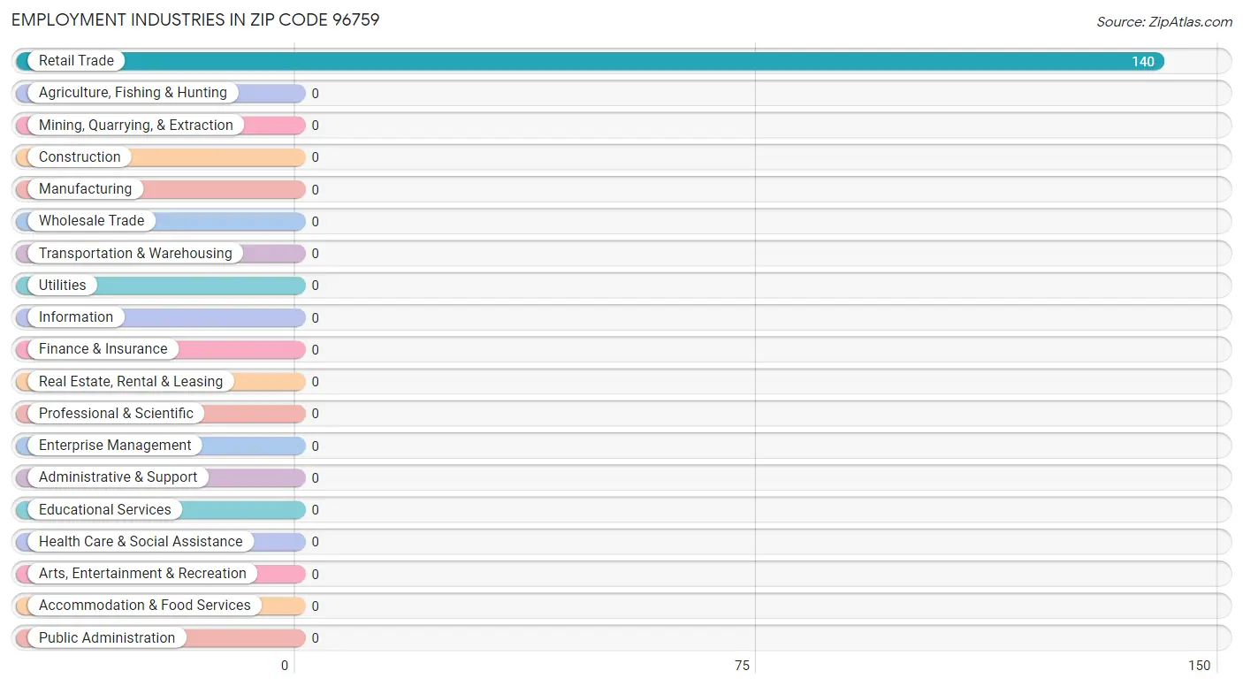Click the 0 value beside Construction bar
The height and width of the screenshot is (686, 1243).
(315, 157)
